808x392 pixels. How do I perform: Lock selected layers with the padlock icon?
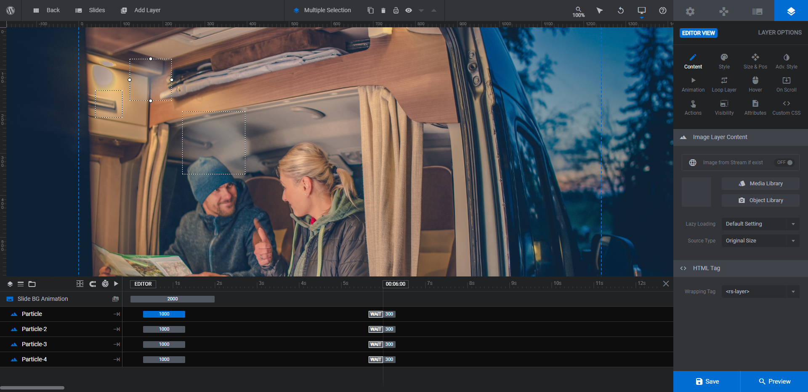click(x=396, y=11)
